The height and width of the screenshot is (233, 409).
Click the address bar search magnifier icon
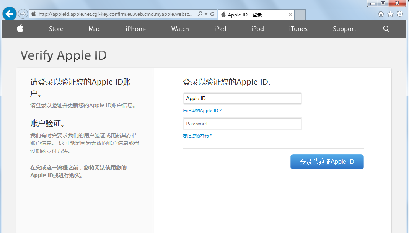(x=200, y=14)
